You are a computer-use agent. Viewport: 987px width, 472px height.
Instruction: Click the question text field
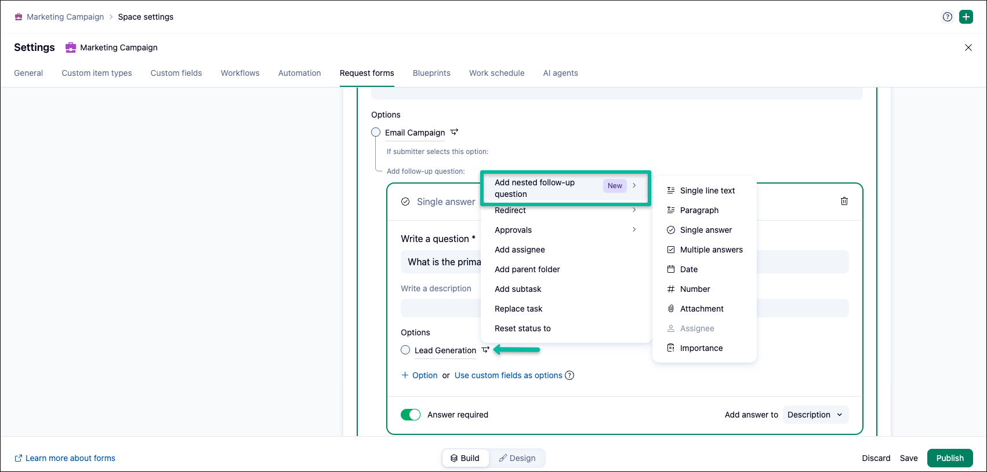click(625, 262)
